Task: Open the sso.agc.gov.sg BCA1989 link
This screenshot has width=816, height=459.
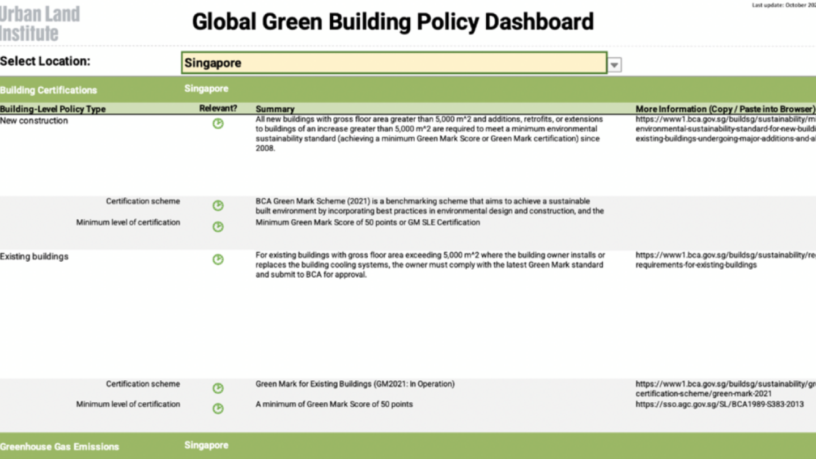Action: pyautogui.click(x=719, y=405)
